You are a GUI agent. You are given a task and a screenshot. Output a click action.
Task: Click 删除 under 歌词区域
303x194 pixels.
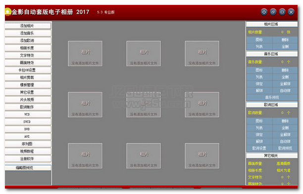pos(285,121)
